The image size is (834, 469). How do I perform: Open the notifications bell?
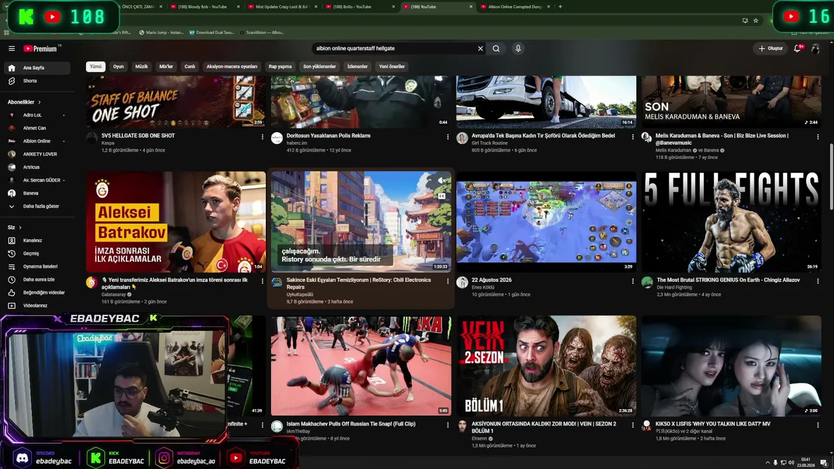pyautogui.click(x=798, y=48)
